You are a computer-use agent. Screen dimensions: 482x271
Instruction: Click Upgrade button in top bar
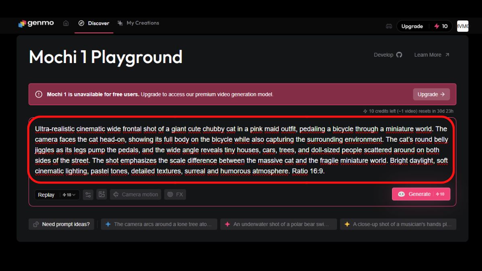(x=412, y=26)
